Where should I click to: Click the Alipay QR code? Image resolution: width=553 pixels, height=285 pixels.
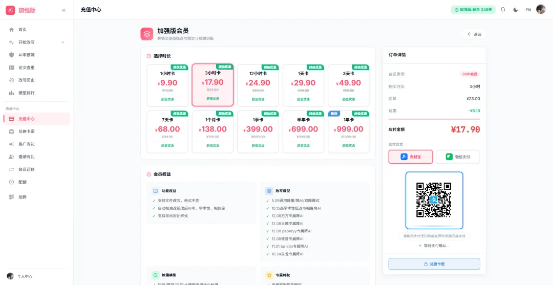click(x=434, y=200)
